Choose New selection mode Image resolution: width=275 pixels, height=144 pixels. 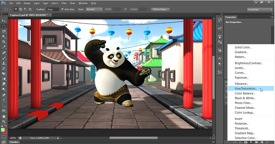[x=16, y=9]
